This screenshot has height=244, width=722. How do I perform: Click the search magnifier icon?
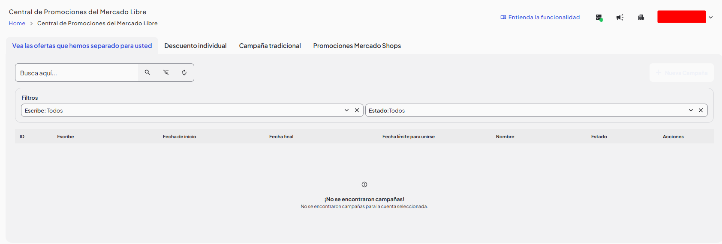click(147, 72)
